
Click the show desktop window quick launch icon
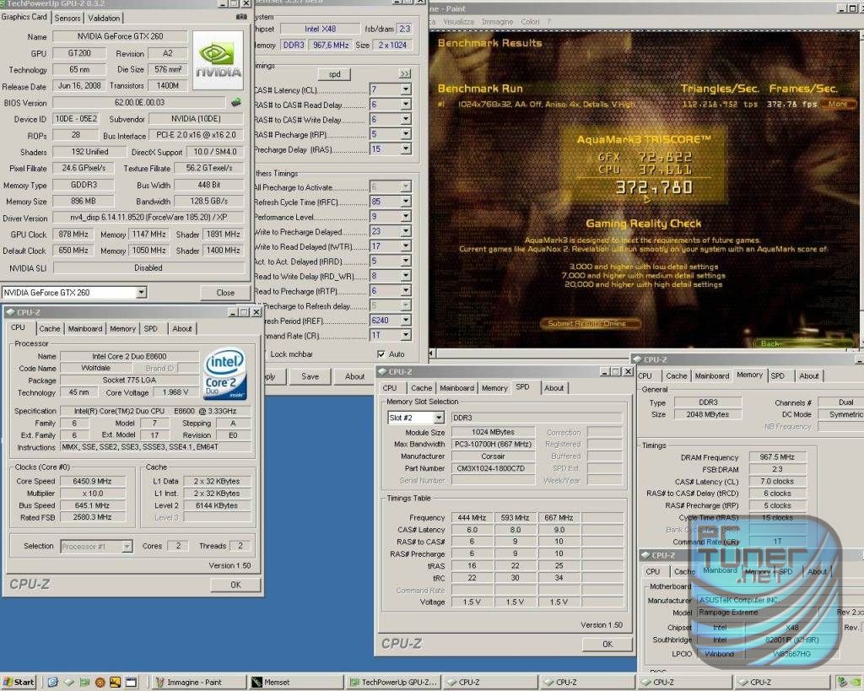click(x=131, y=683)
